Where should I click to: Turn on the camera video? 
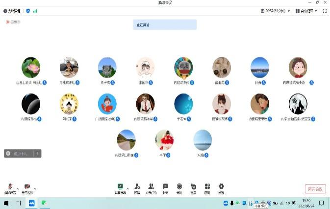click(x=27, y=187)
